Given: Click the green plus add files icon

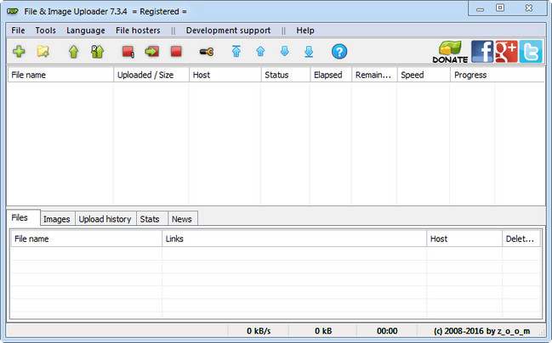Looking at the screenshot, I should click(x=19, y=52).
